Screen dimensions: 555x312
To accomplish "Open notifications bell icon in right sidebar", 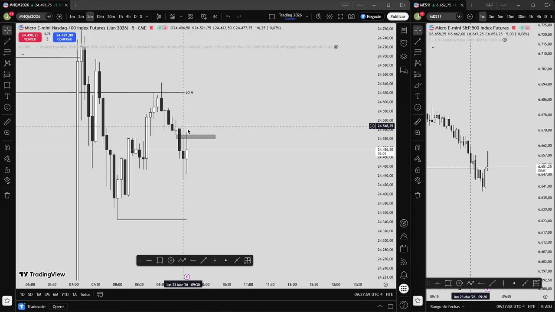I will [x=404, y=275].
